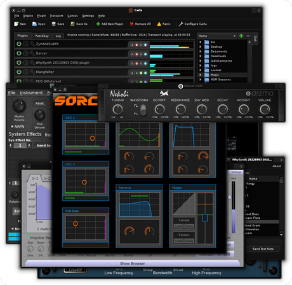
Task: Click the Open file icon in Carla toolbar
Action: [x=34, y=24]
